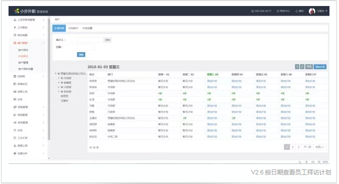The width and height of the screenshot is (339, 184).
Task: Select the 工作汇报 sidebar icon
Action: 15,138
